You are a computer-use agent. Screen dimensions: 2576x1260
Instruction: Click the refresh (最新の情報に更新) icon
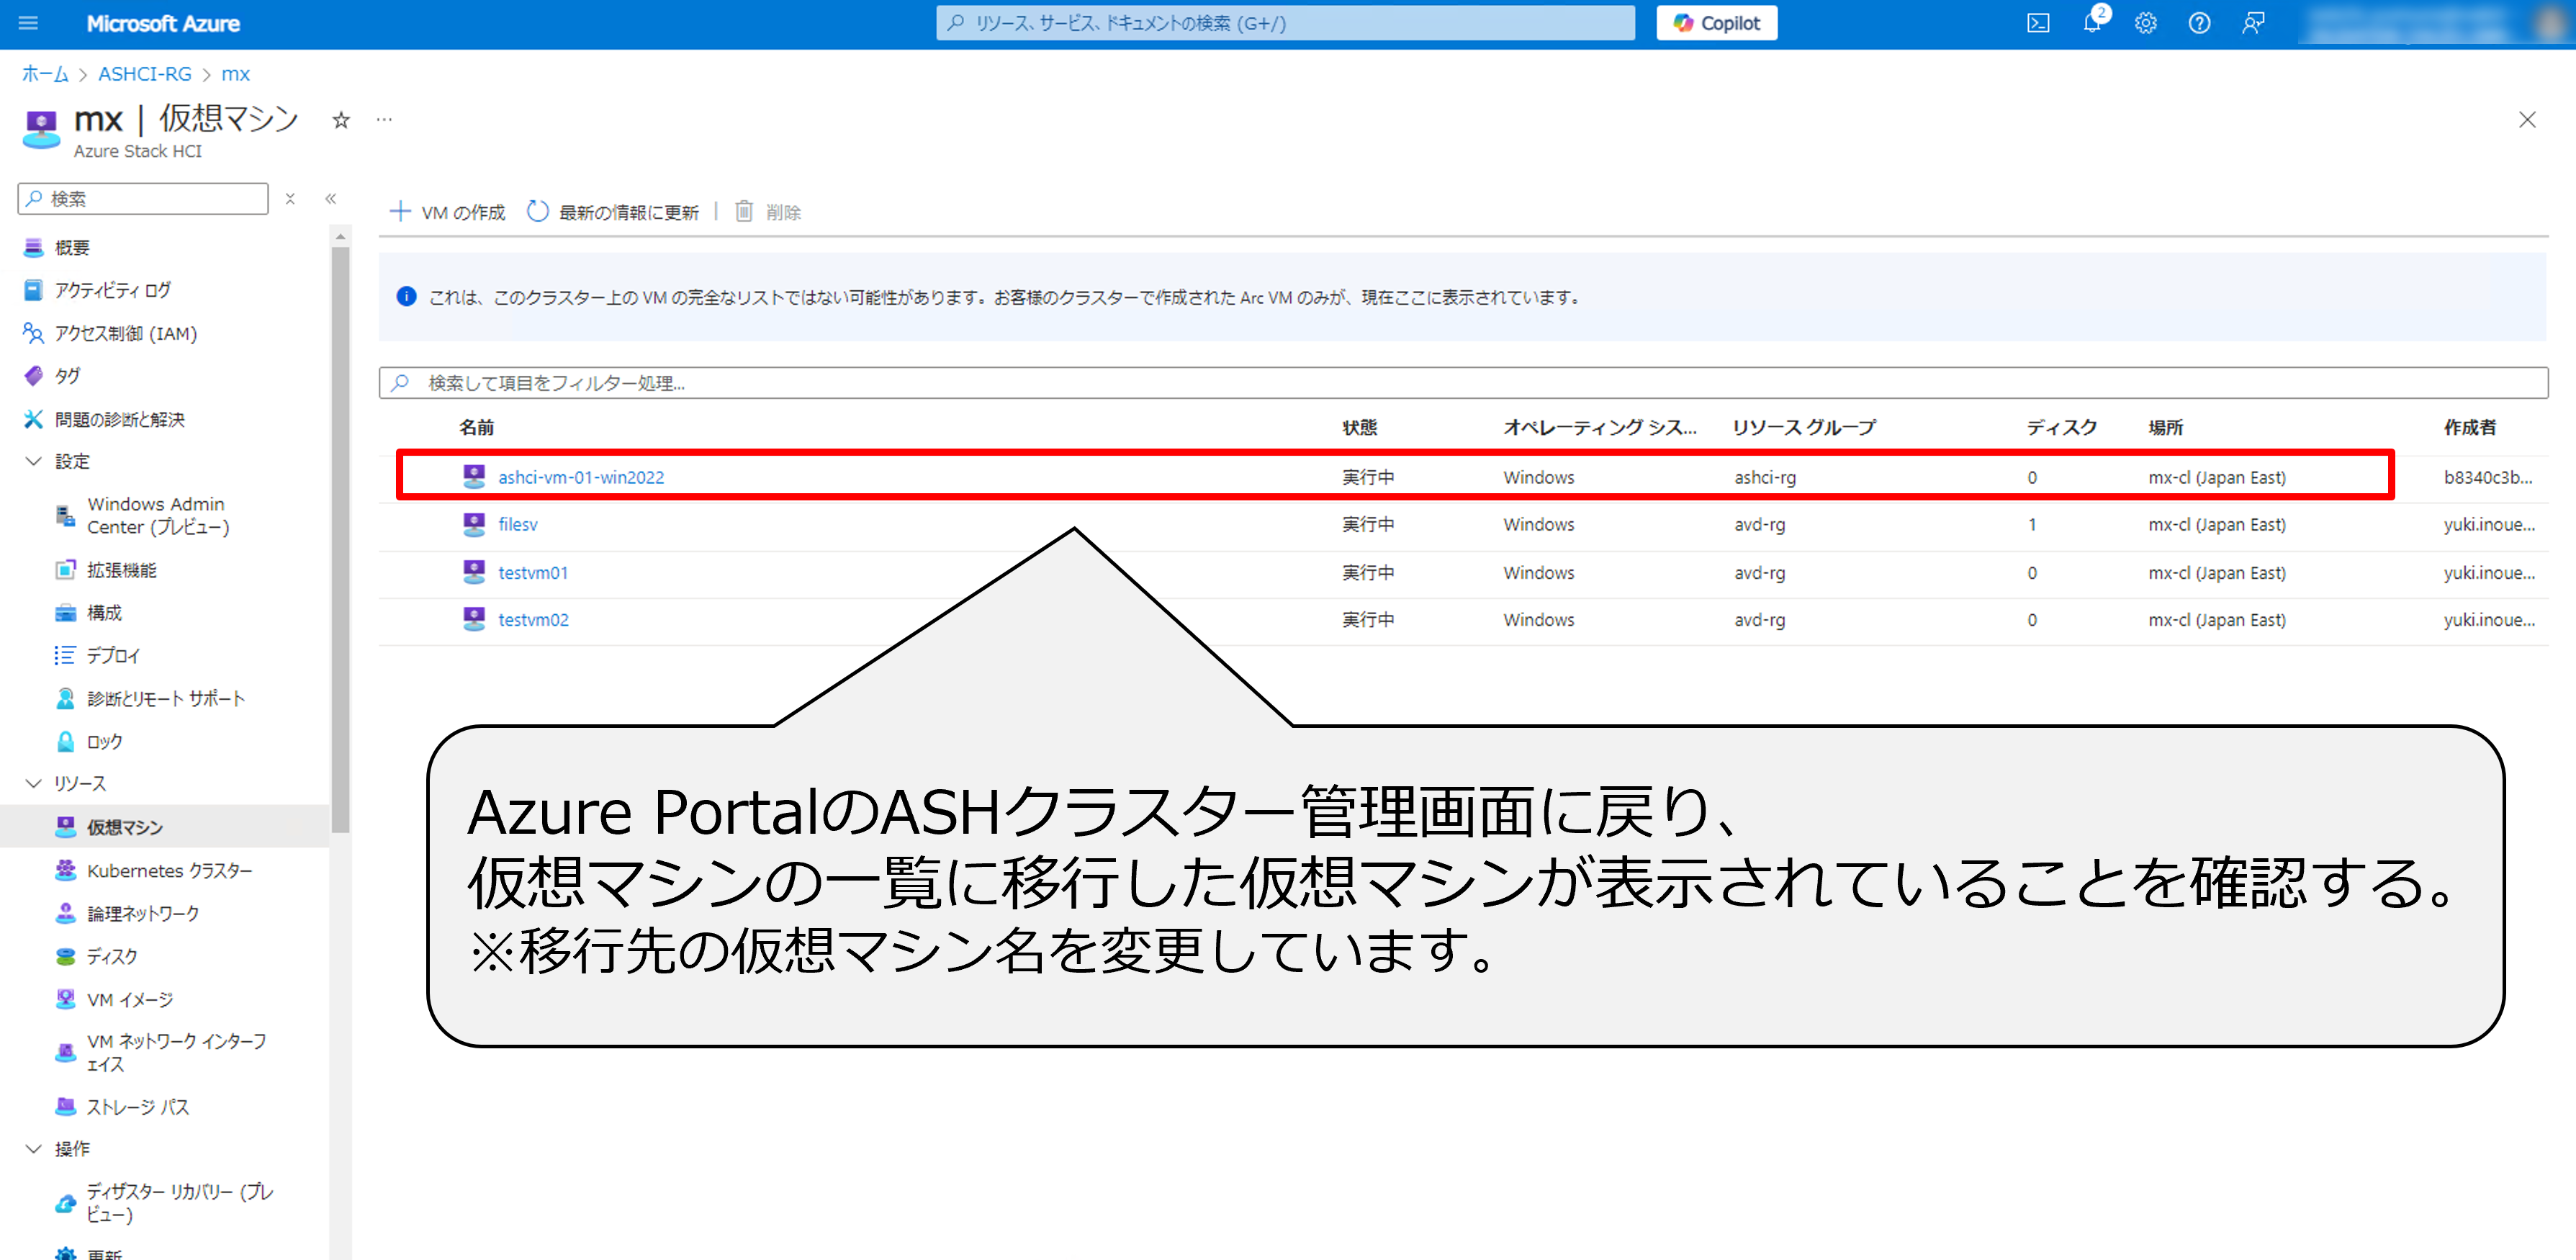(x=538, y=212)
